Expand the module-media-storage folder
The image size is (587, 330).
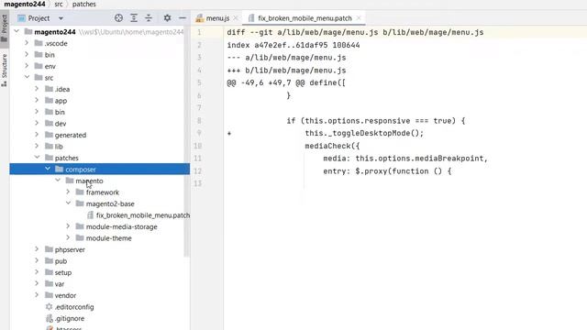point(68,226)
